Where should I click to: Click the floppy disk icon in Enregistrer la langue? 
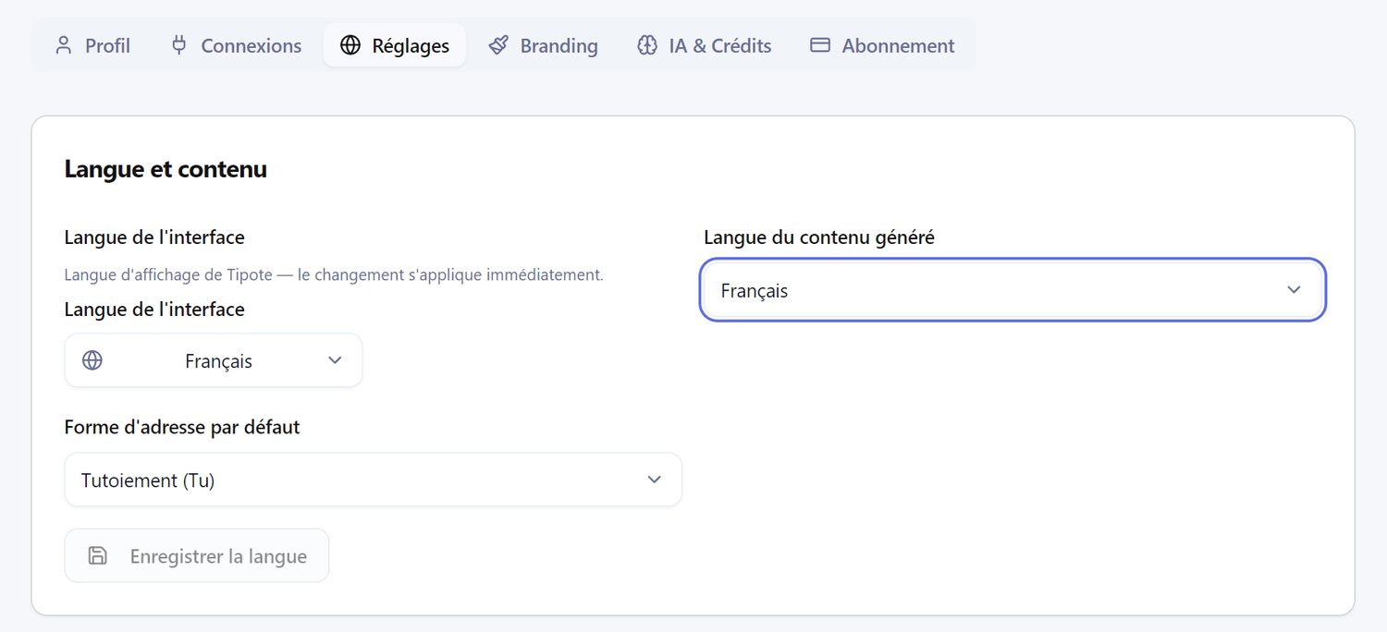97,555
